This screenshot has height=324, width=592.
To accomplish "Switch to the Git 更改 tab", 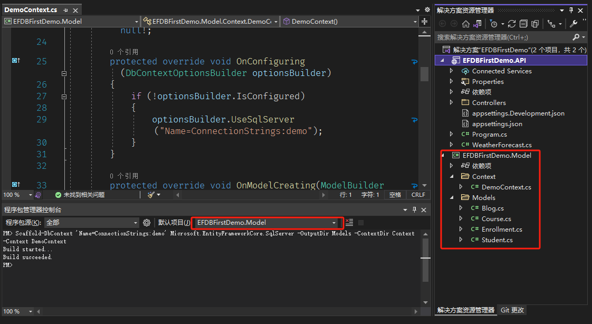I will click(x=512, y=310).
